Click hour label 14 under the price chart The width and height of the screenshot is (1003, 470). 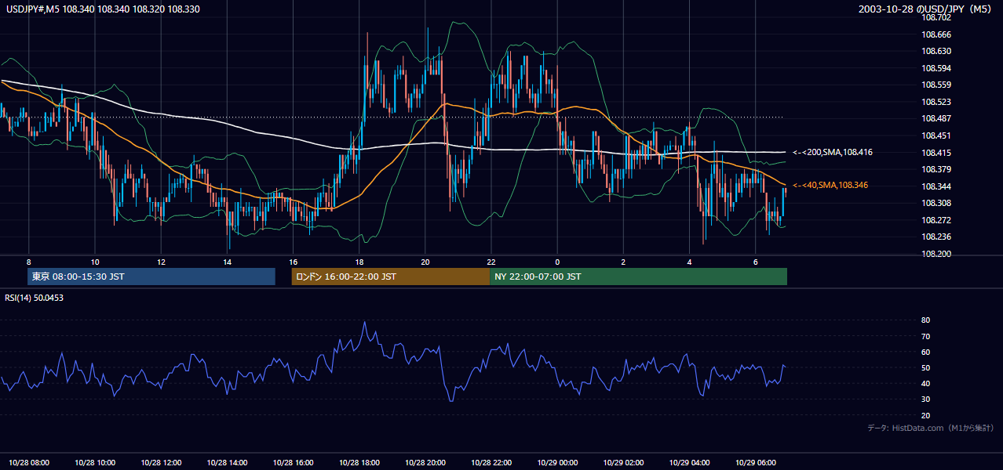point(227,262)
